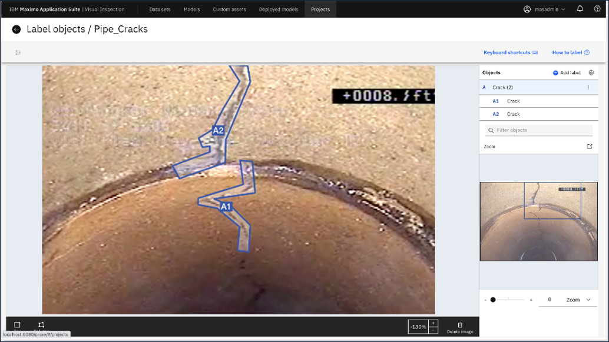Pop out the Zoom panel

(x=589, y=147)
